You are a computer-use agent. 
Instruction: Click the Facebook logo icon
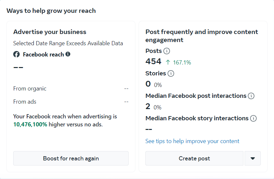tap(16, 55)
